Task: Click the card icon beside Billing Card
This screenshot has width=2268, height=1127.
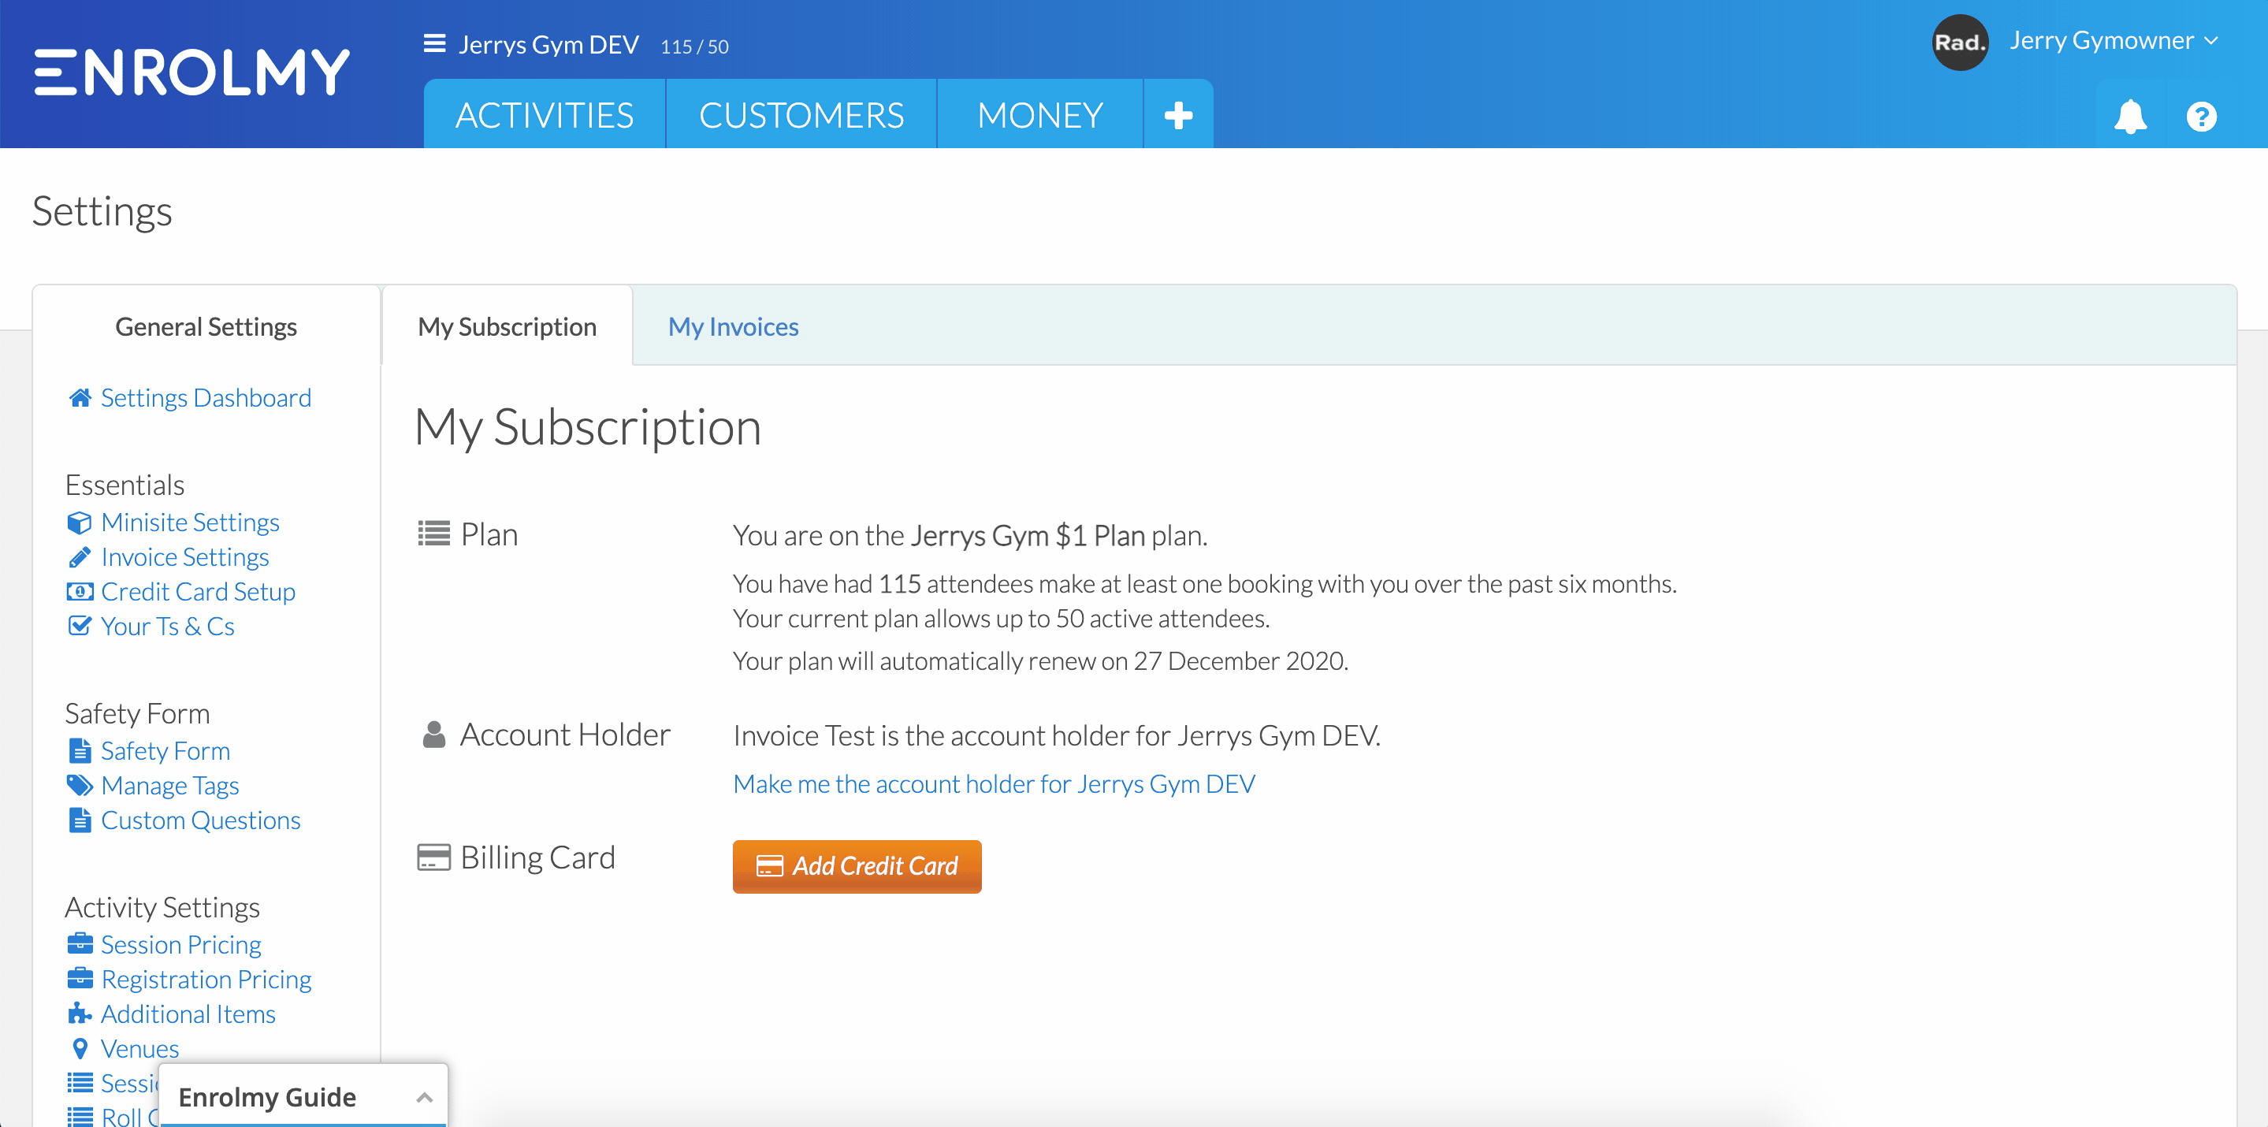Action: point(433,857)
